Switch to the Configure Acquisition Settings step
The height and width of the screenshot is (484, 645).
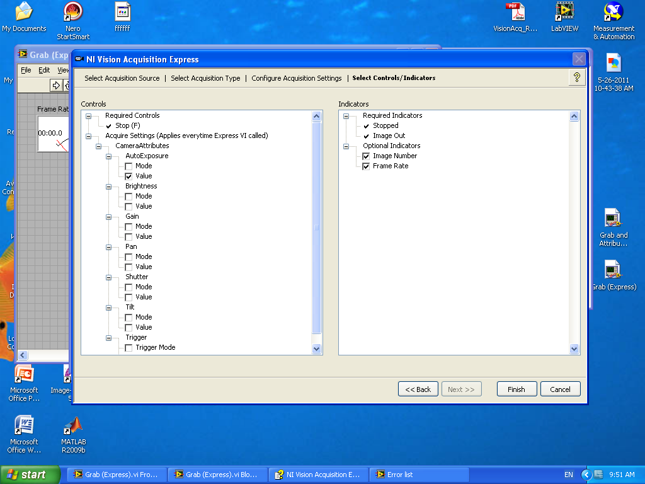pyautogui.click(x=297, y=78)
